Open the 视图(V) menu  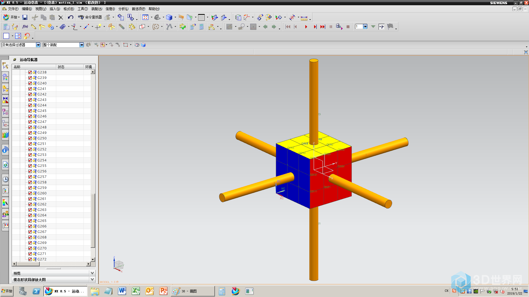pos(41,9)
